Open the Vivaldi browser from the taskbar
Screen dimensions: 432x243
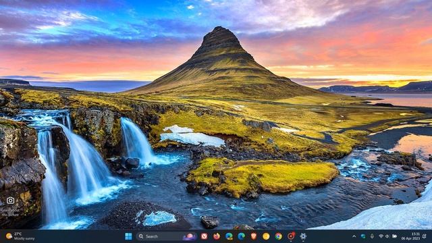[204, 236]
